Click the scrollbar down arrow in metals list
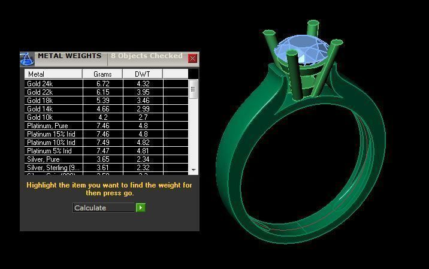The width and height of the screenshot is (429, 269). coord(194,170)
